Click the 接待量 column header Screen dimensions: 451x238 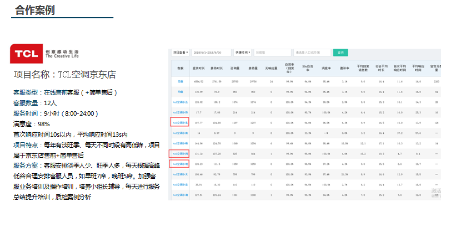(253, 68)
